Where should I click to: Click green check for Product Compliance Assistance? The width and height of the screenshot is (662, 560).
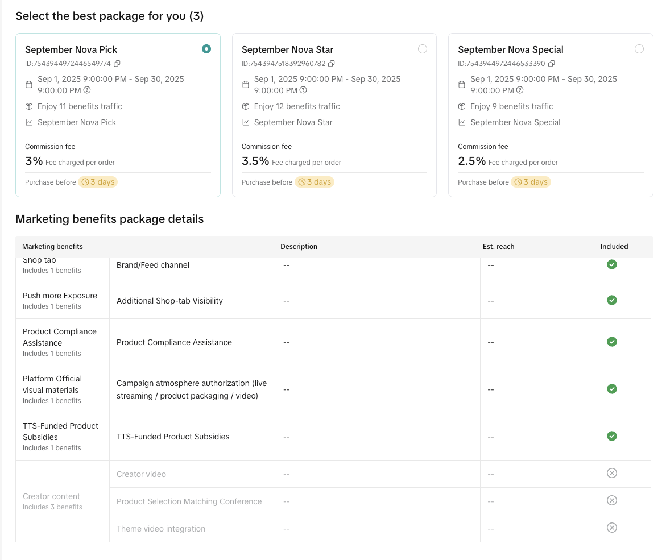(x=611, y=342)
